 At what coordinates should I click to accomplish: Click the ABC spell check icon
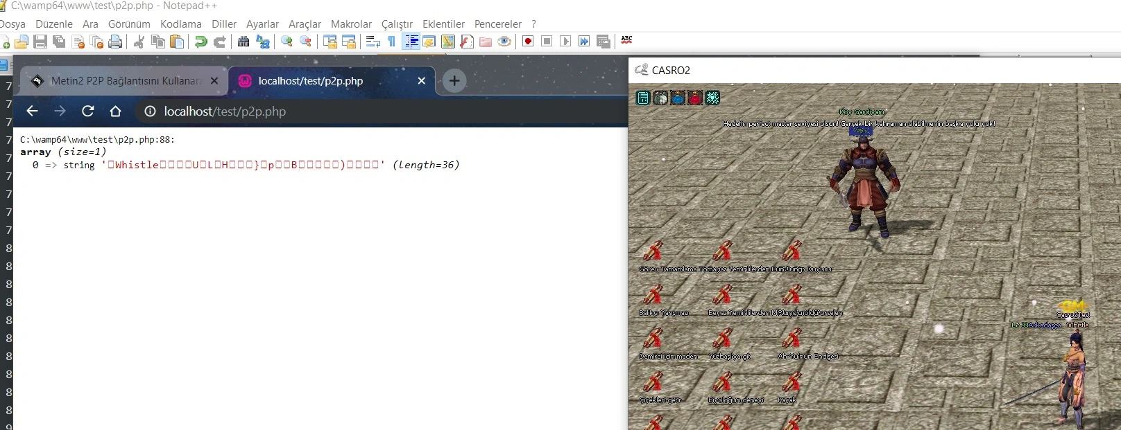(x=627, y=40)
